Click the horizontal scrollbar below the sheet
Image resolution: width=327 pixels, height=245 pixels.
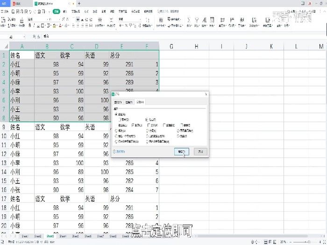[x=252, y=236]
